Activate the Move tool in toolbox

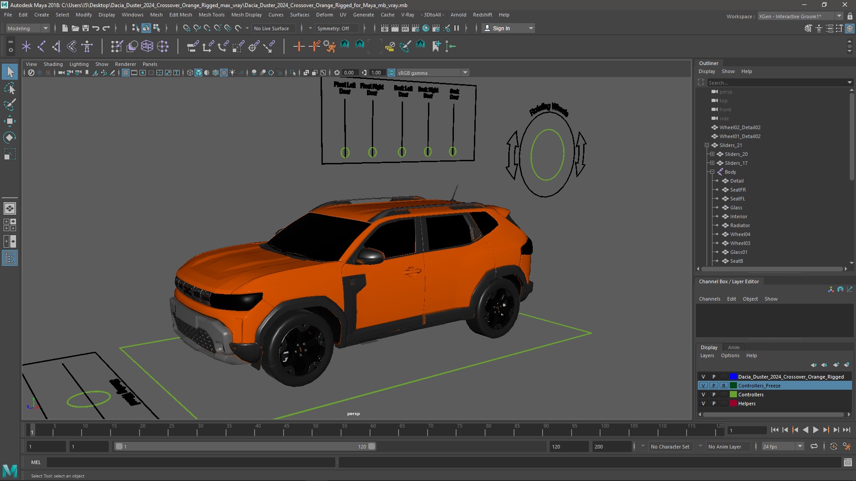[x=10, y=121]
